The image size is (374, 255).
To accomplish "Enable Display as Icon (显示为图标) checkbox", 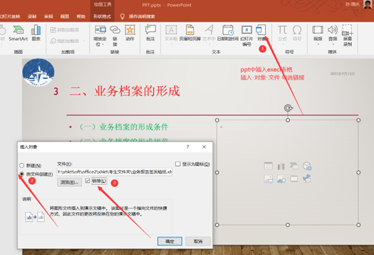I will click(178, 164).
